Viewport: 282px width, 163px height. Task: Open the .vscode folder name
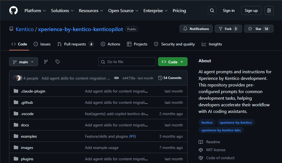click(27, 114)
